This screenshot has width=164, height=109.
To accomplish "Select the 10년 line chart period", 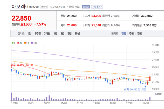I will (77, 34).
